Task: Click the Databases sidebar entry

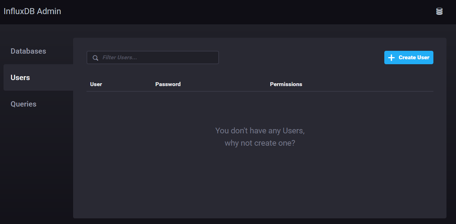Action: (x=28, y=51)
